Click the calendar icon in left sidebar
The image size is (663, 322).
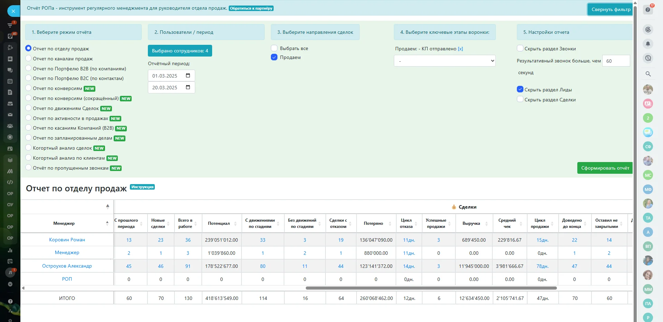[10, 81]
